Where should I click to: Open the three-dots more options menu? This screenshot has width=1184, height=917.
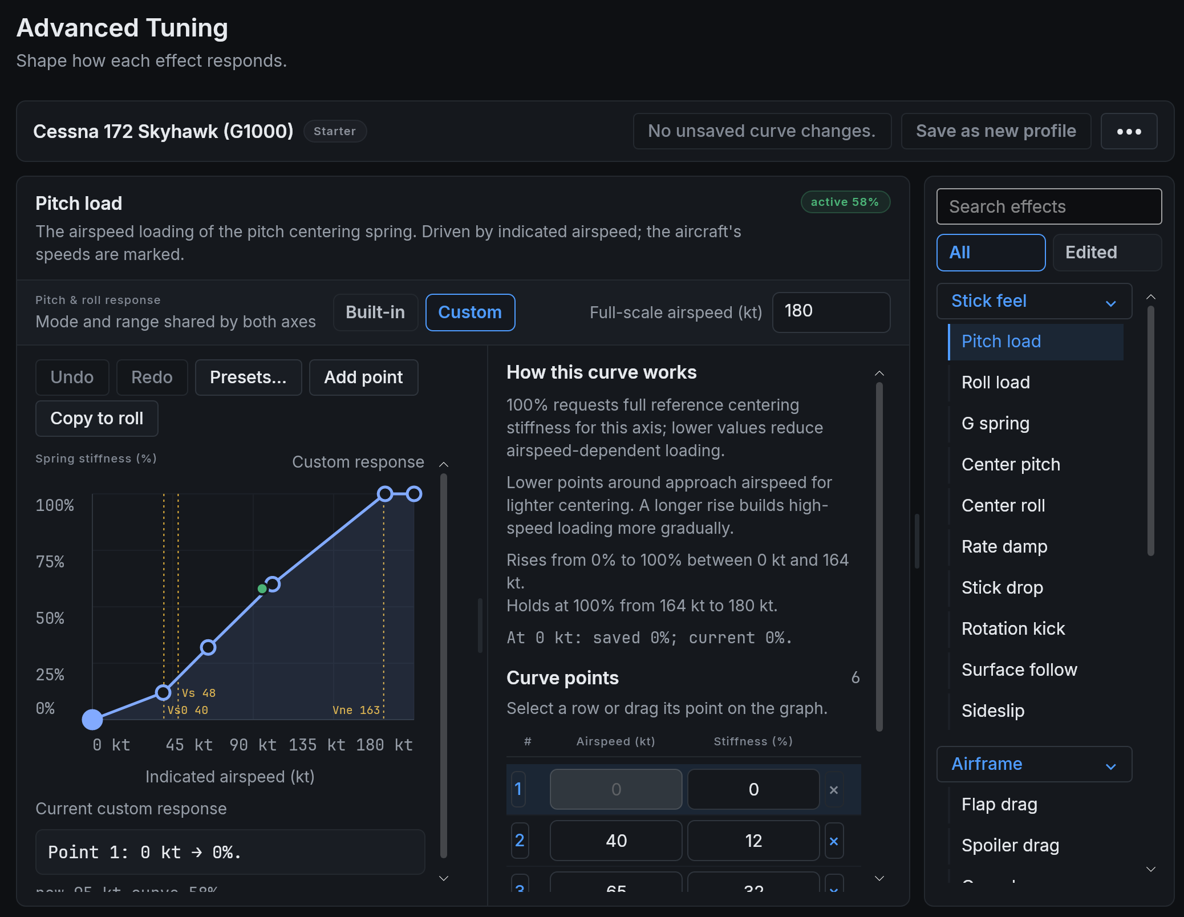click(x=1129, y=131)
